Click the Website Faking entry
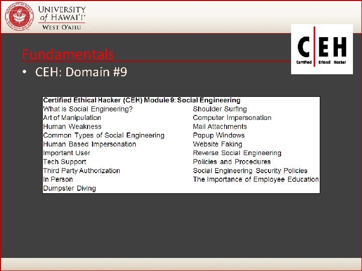362x271 pixels. tap(218, 144)
